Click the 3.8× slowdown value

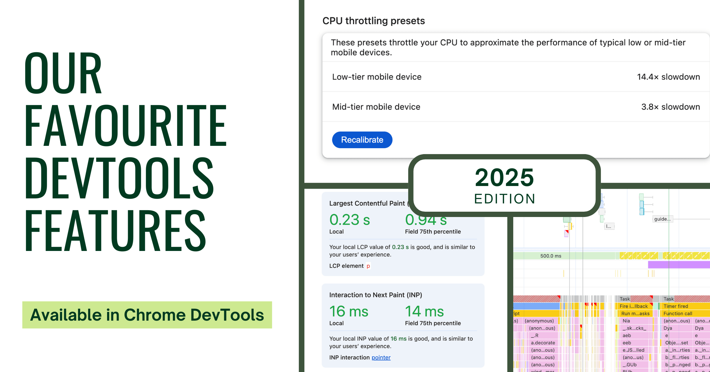(x=670, y=107)
